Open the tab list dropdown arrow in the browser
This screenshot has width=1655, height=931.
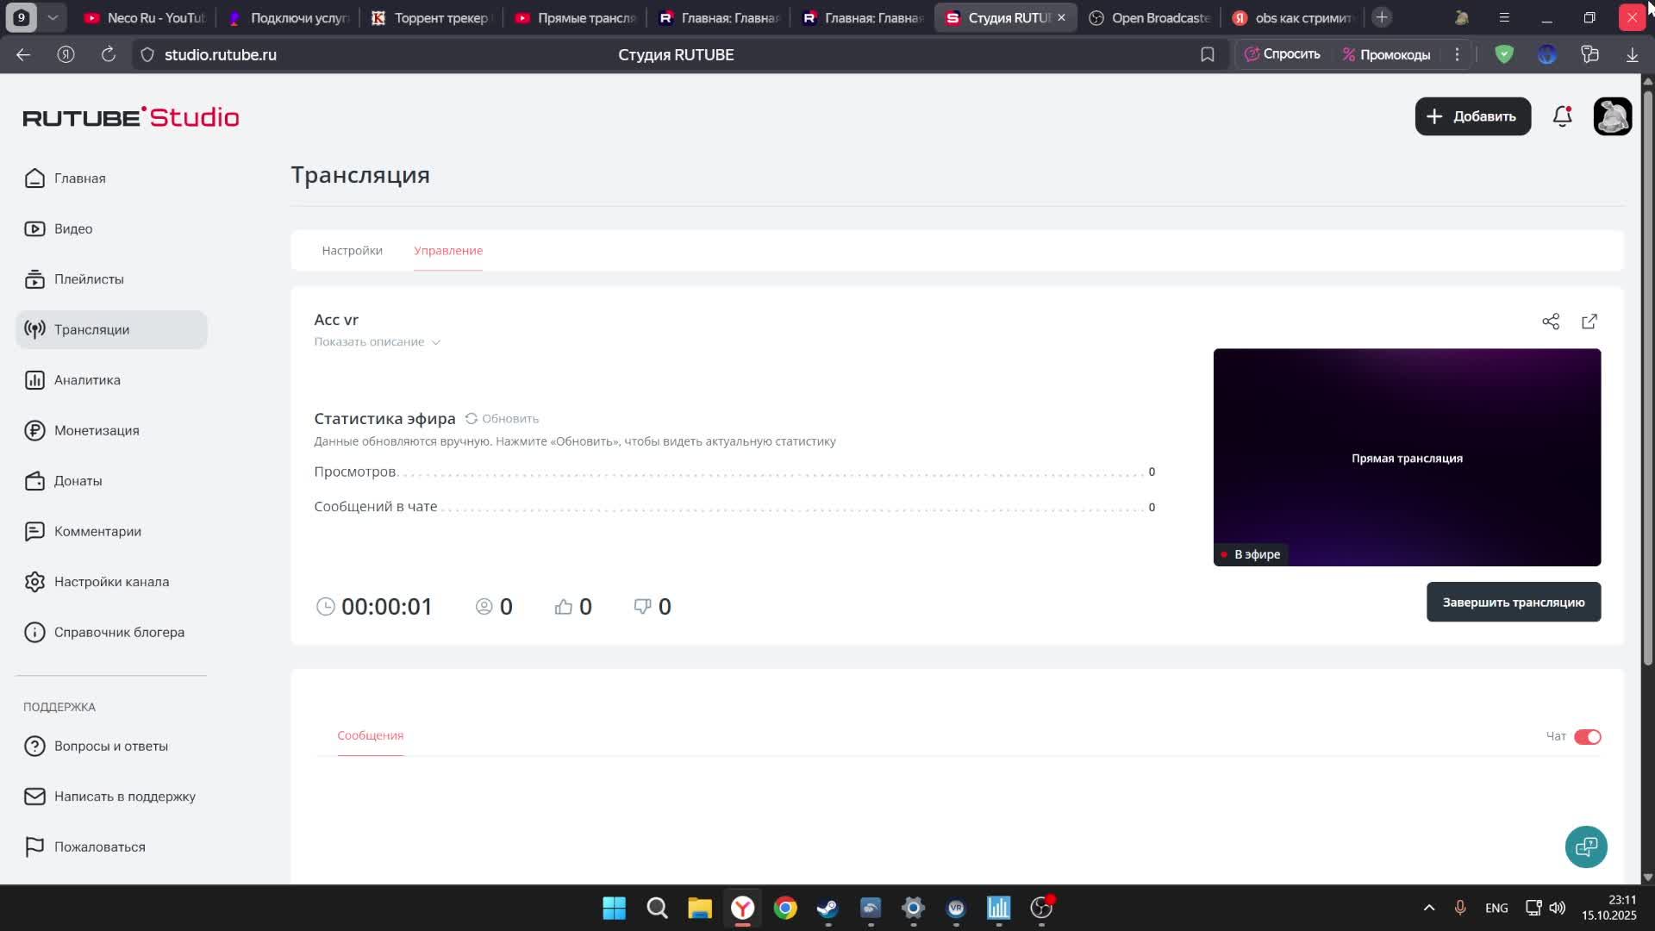pos(53,17)
